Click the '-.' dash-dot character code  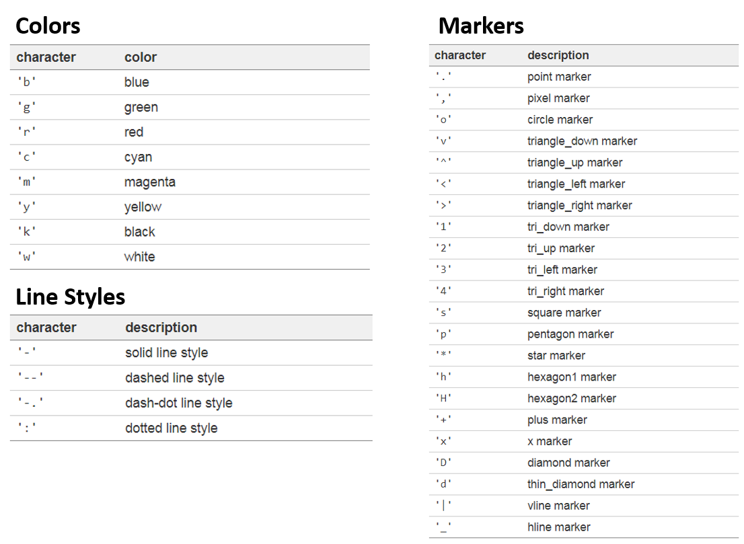(30, 403)
